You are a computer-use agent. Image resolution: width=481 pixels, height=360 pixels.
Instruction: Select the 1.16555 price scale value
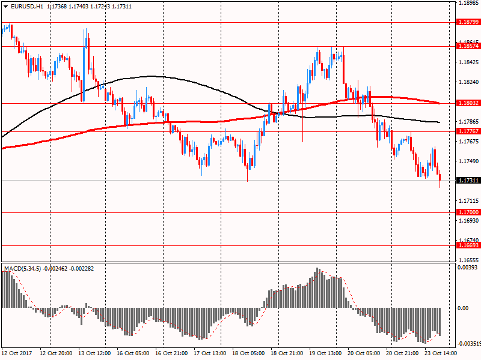pyautogui.click(x=468, y=260)
